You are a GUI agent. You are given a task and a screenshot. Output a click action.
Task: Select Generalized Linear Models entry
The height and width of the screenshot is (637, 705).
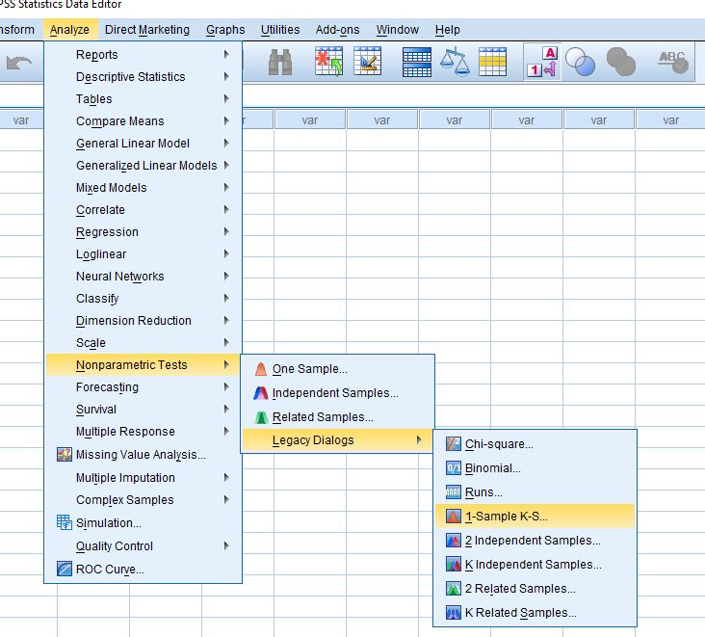[143, 166]
